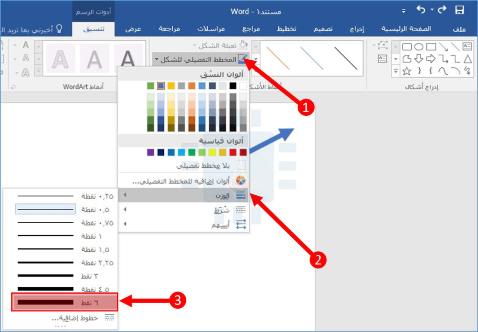
Task: Switch to the الصفحة الرئيسية tab
Action: tap(407, 29)
